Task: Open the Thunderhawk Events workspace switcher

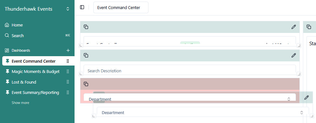Action: 37,9
